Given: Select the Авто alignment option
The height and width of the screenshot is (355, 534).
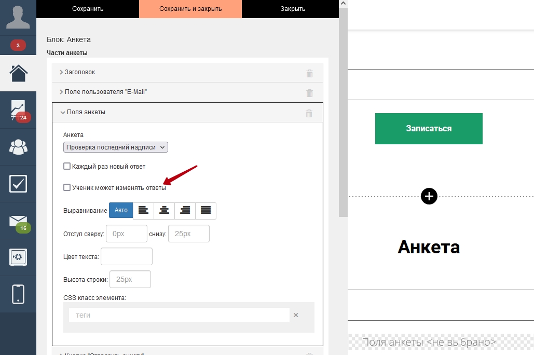Looking at the screenshot, I should [121, 211].
